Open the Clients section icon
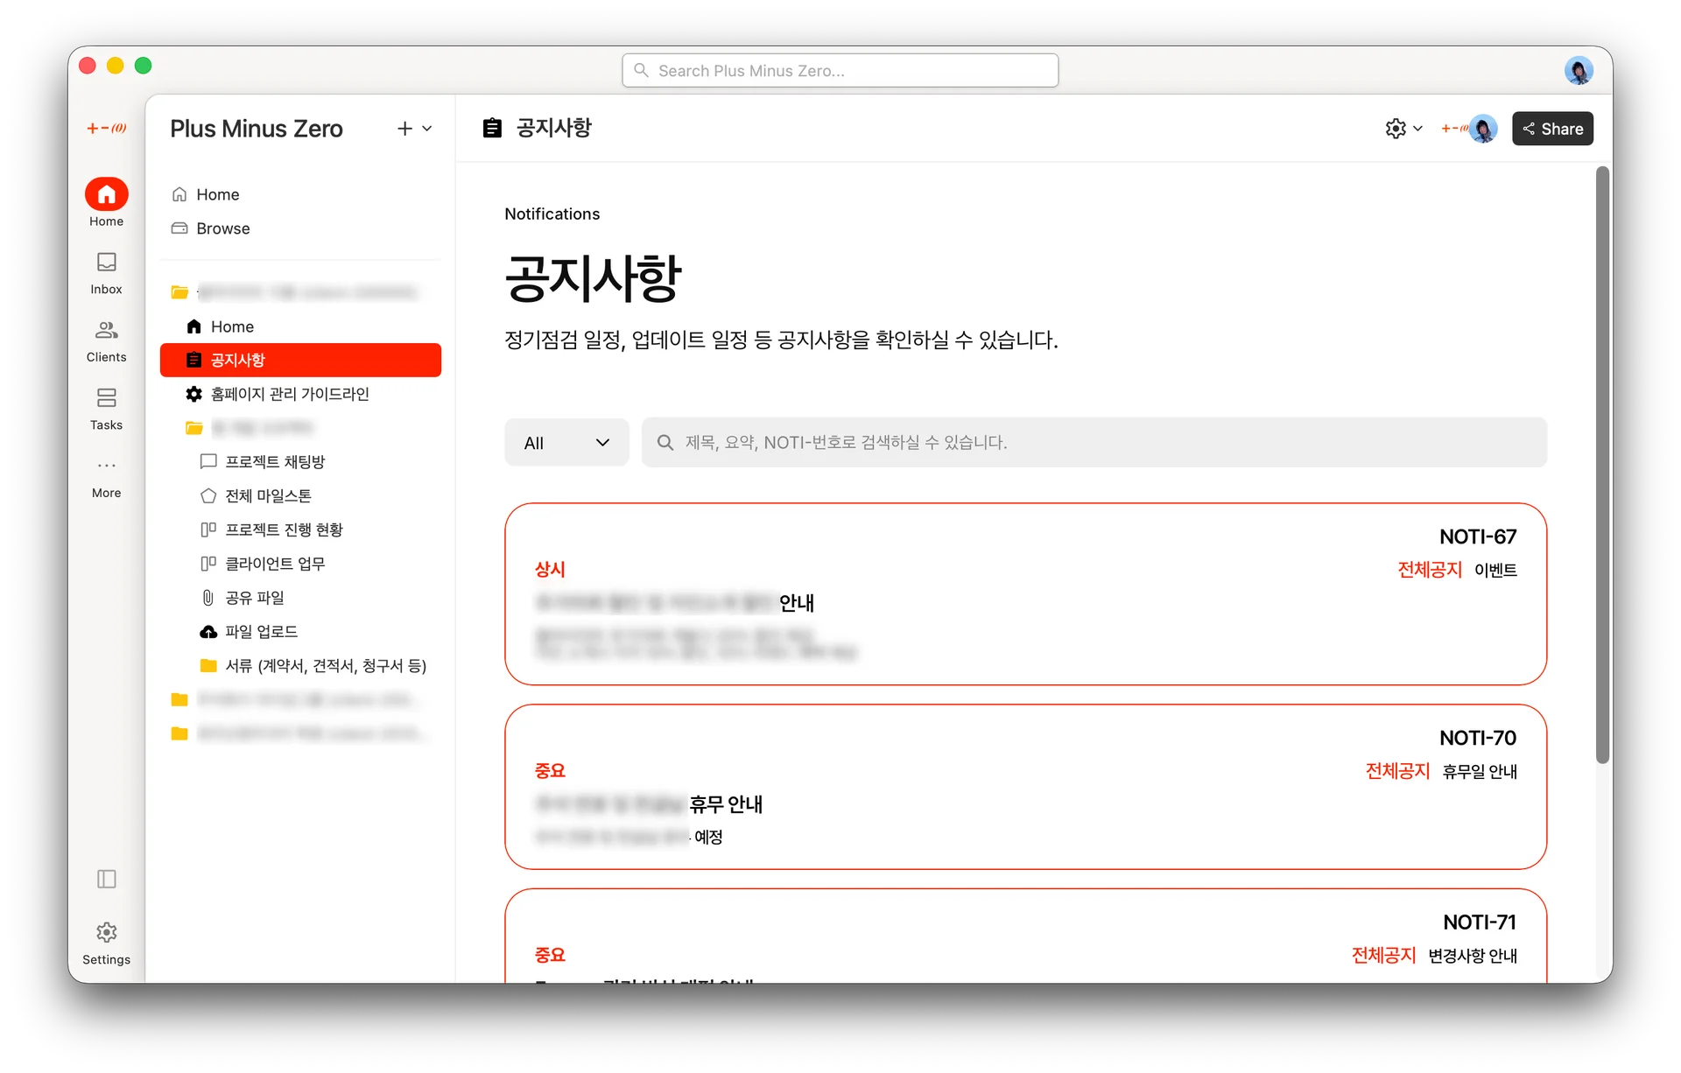Screen dimensions: 1681x1073 tap(106, 331)
